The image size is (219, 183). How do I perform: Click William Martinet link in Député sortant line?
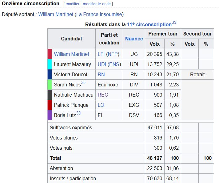56,14
